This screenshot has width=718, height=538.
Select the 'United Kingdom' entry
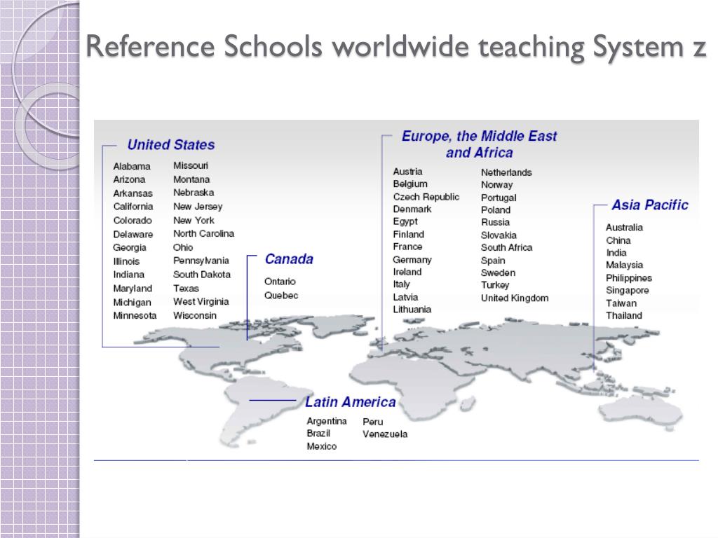click(515, 298)
